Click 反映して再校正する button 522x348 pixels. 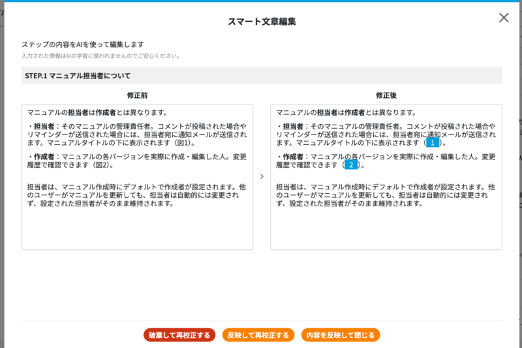[258, 335]
